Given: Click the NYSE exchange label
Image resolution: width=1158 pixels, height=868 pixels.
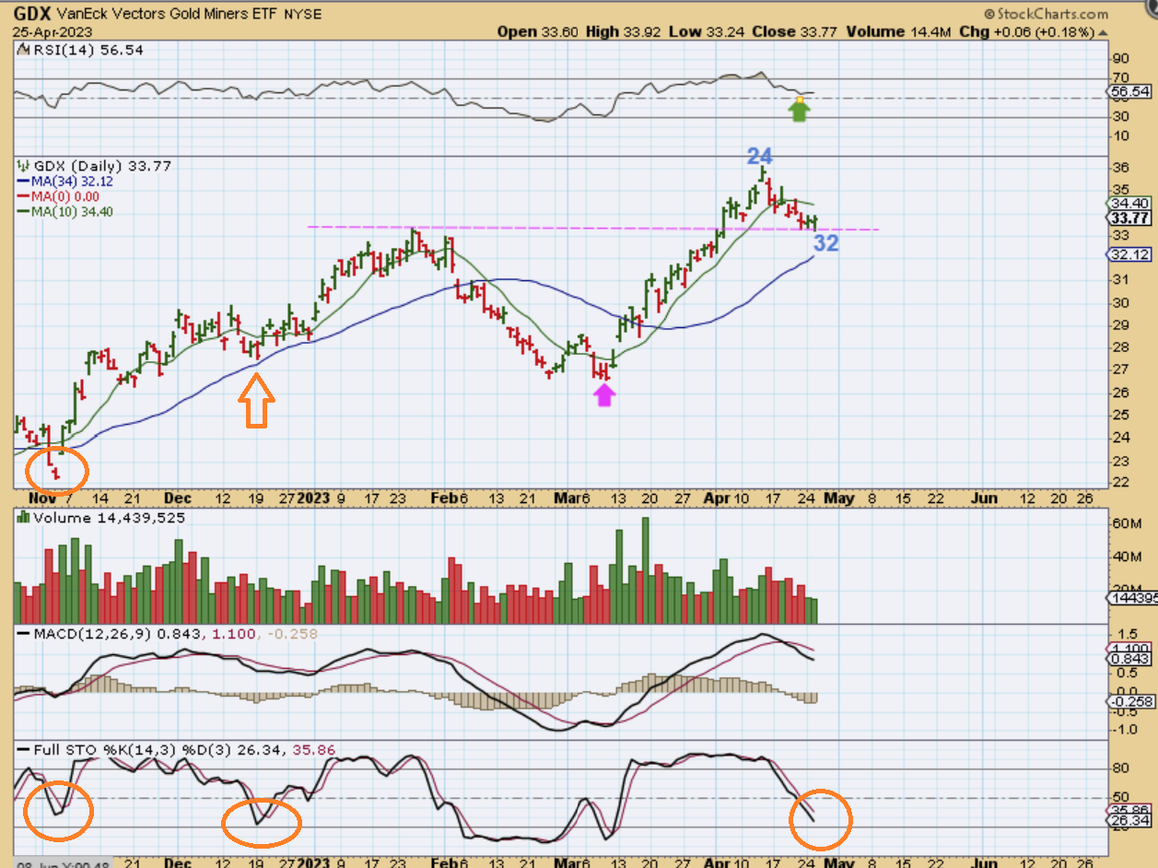Looking at the screenshot, I should [x=303, y=15].
